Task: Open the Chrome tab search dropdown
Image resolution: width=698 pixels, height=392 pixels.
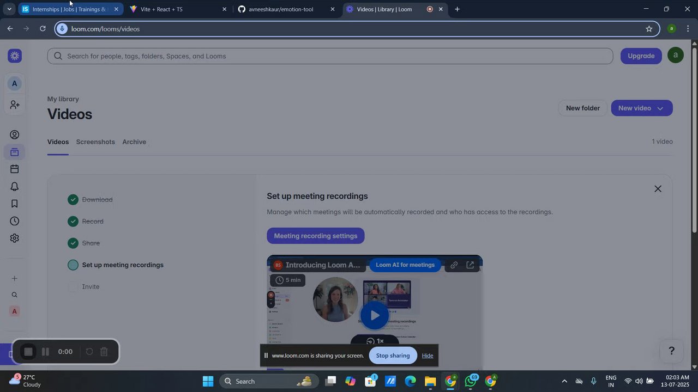Action: click(9, 9)
